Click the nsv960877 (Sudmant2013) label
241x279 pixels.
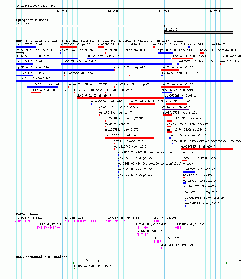[179, 73]
